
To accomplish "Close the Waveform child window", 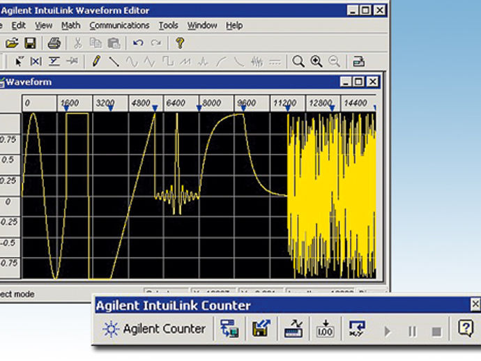I will point(373,82).
